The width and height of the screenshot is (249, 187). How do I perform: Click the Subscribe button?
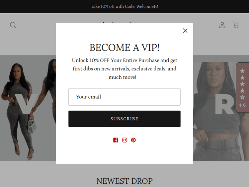tap(124, 119)
